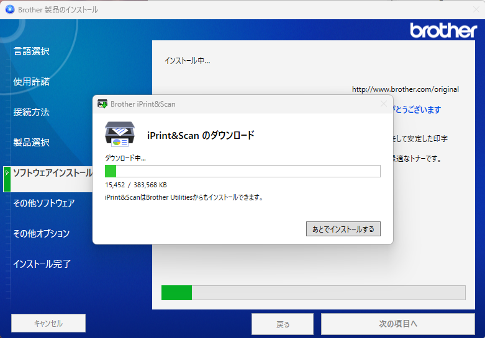Close the Brother iPrint&Scan dialog
The width and height of the screenshot is (485, 338).
point(384,104)
